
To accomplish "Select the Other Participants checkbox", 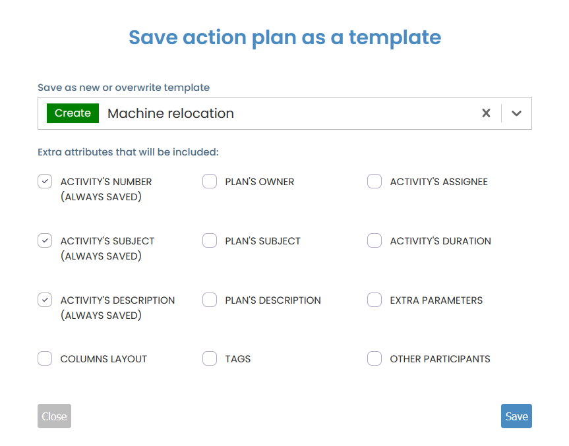I will tap(374, 359).
